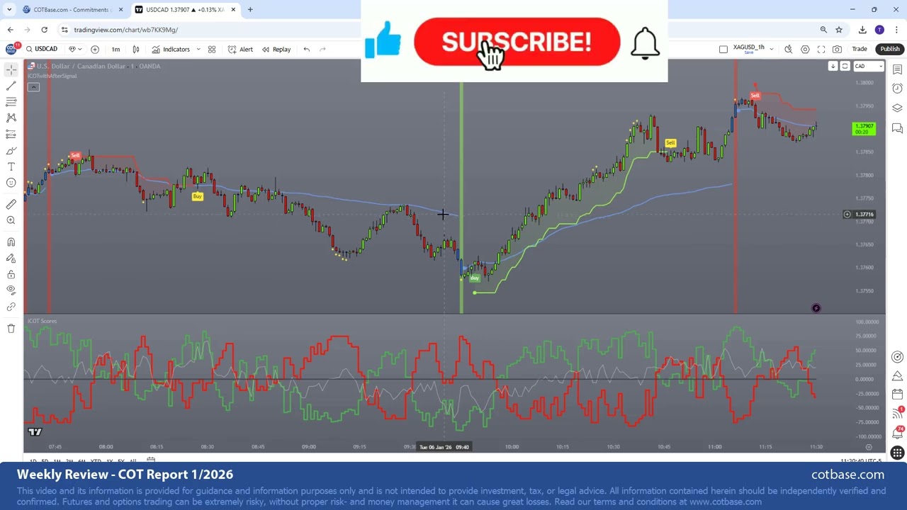Remove drawings with trash icon
Viewport: 907px width, 510px height.
(x=11, y=328)
